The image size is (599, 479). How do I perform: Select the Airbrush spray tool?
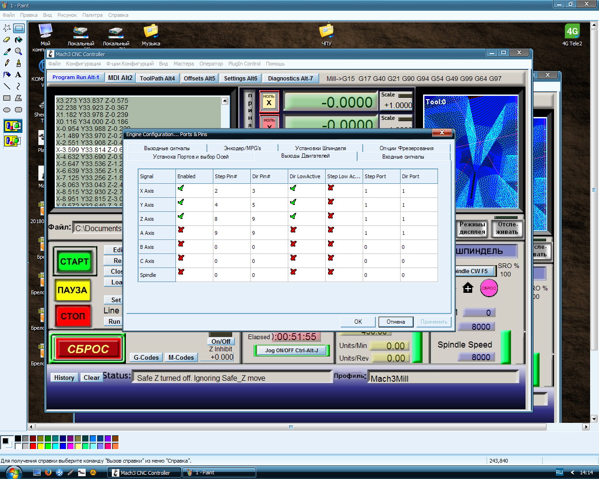(7, 74)
